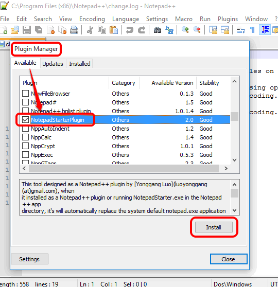This screenshot has height=287, width=278.
Task: Open the Plugins menu
Action: coord(228,19)
